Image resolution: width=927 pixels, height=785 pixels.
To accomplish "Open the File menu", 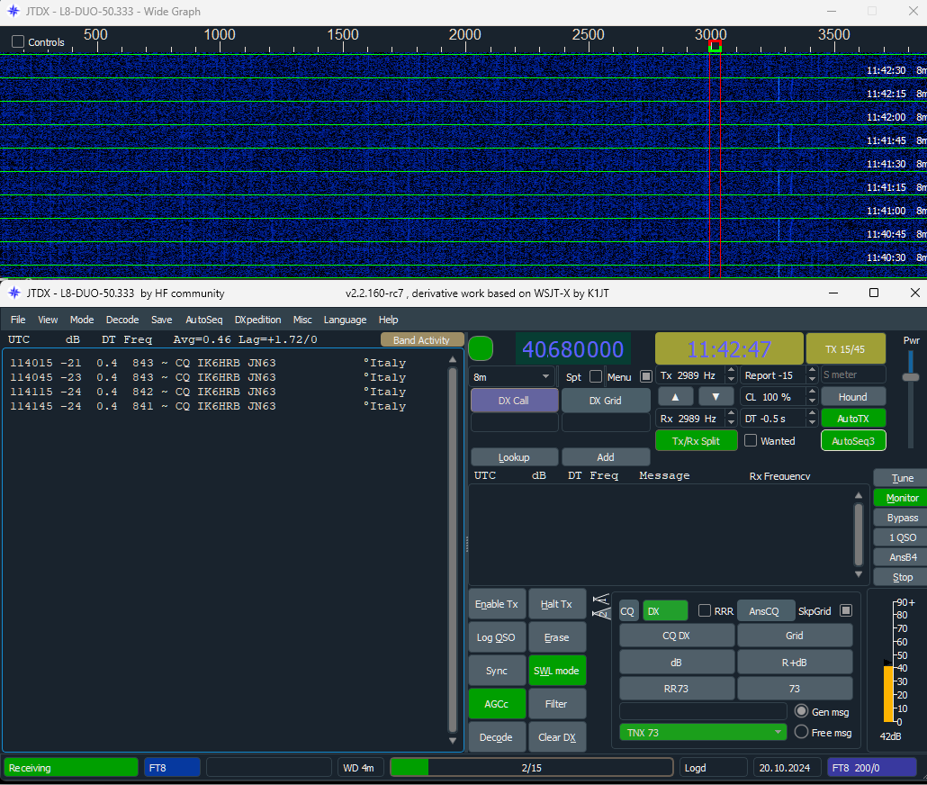I will [18, 320].
